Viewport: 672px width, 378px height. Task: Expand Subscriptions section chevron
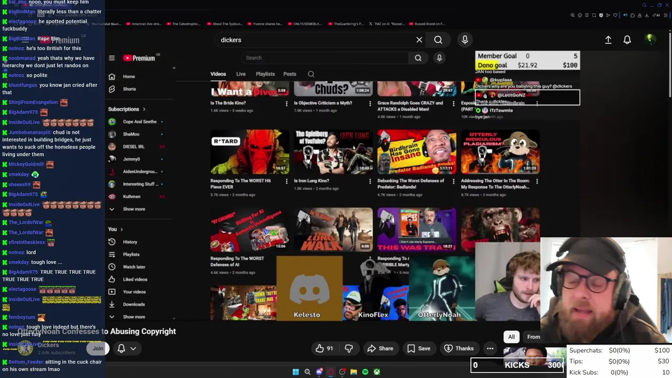tap(144, 109)
